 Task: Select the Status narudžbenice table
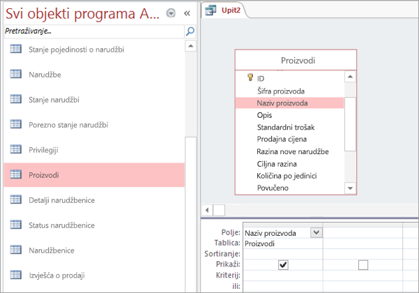[94, 225]
